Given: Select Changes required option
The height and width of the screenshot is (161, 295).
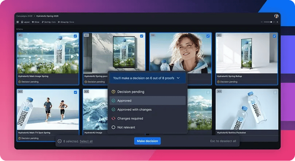Looking at the screenshot, I should (147, 118).
